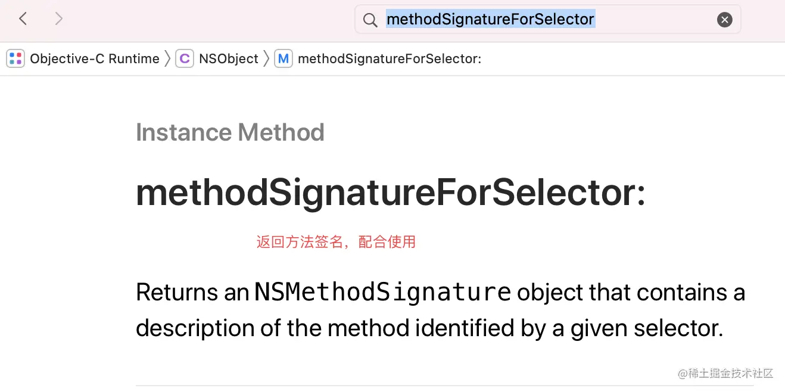Click the blue M method icon

point(284,58)
